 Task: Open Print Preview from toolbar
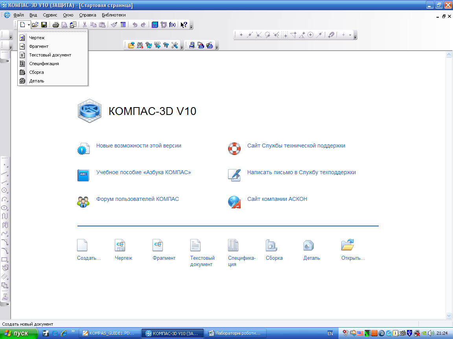[x=64, y=25]
